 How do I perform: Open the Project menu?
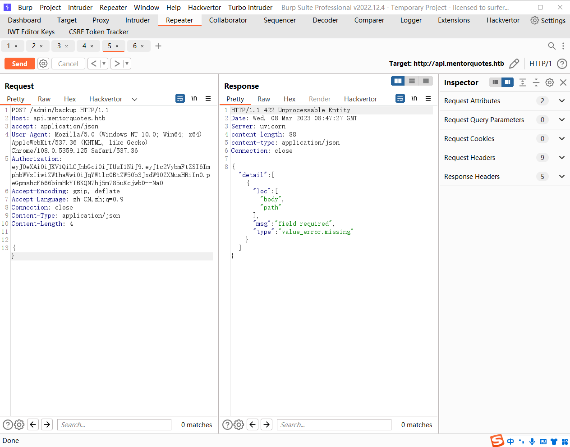50,8
